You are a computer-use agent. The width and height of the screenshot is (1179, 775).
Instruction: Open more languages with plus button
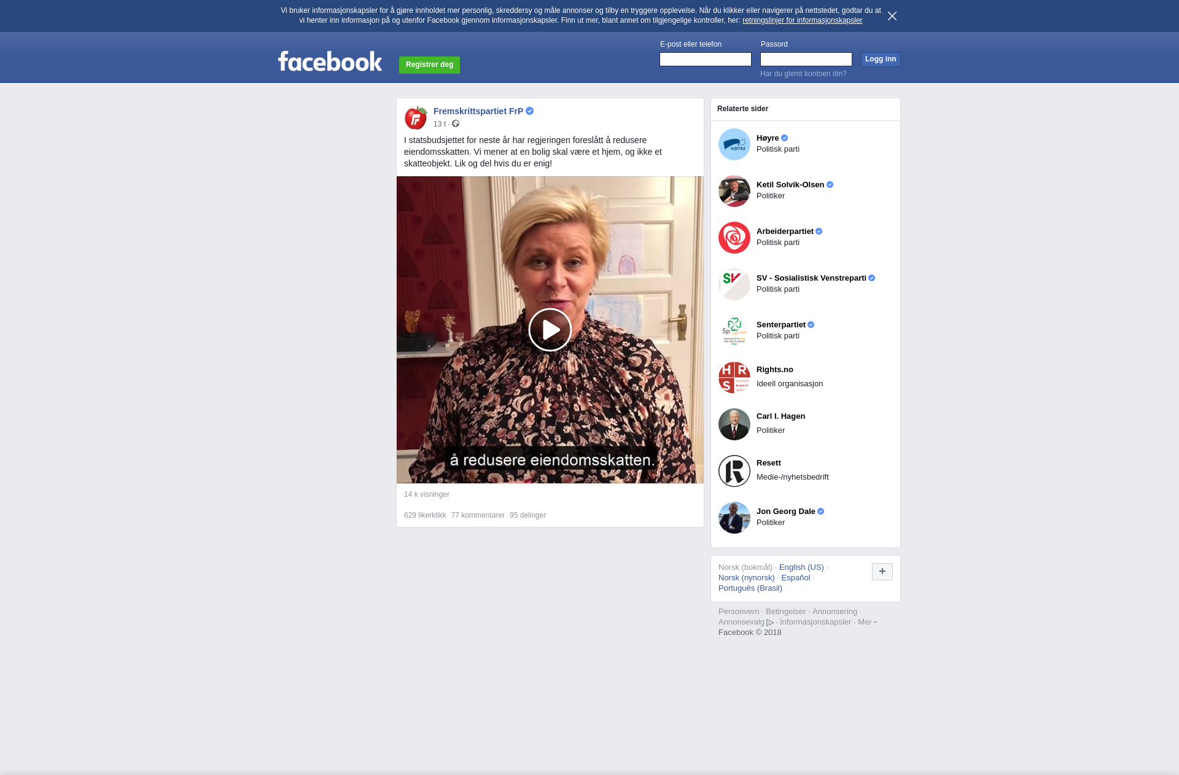pyautogui.click(x=882, y=572)
